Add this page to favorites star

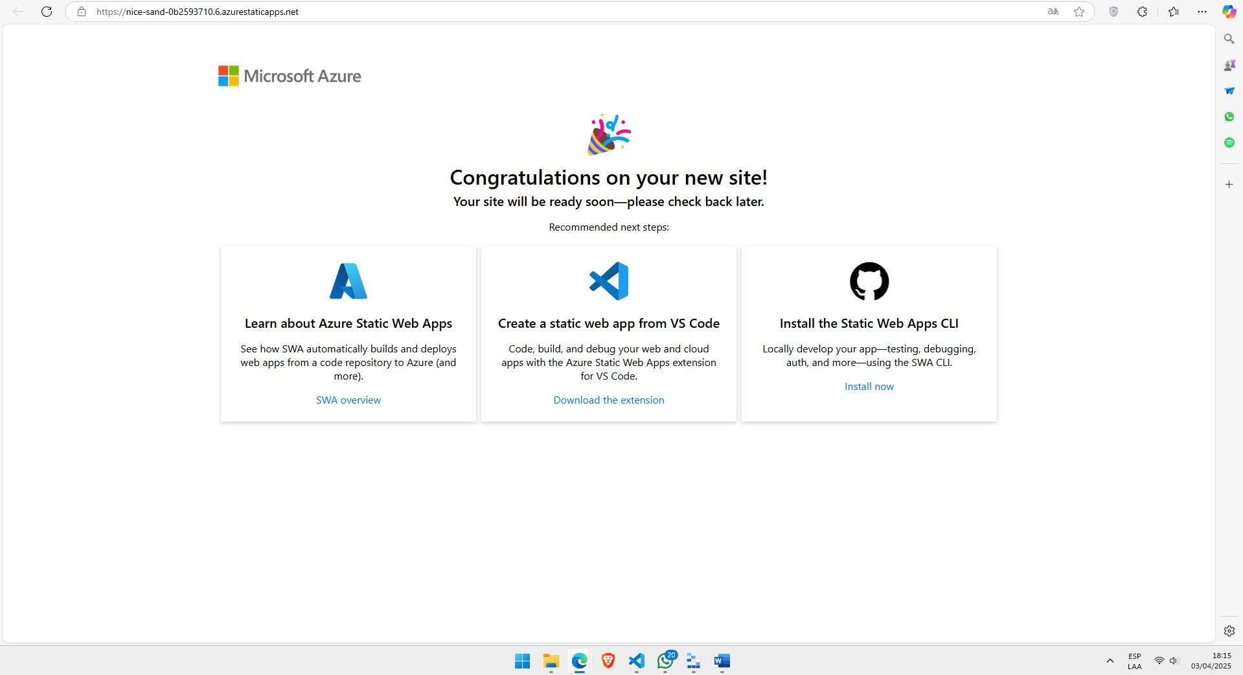click(1079, 12)
